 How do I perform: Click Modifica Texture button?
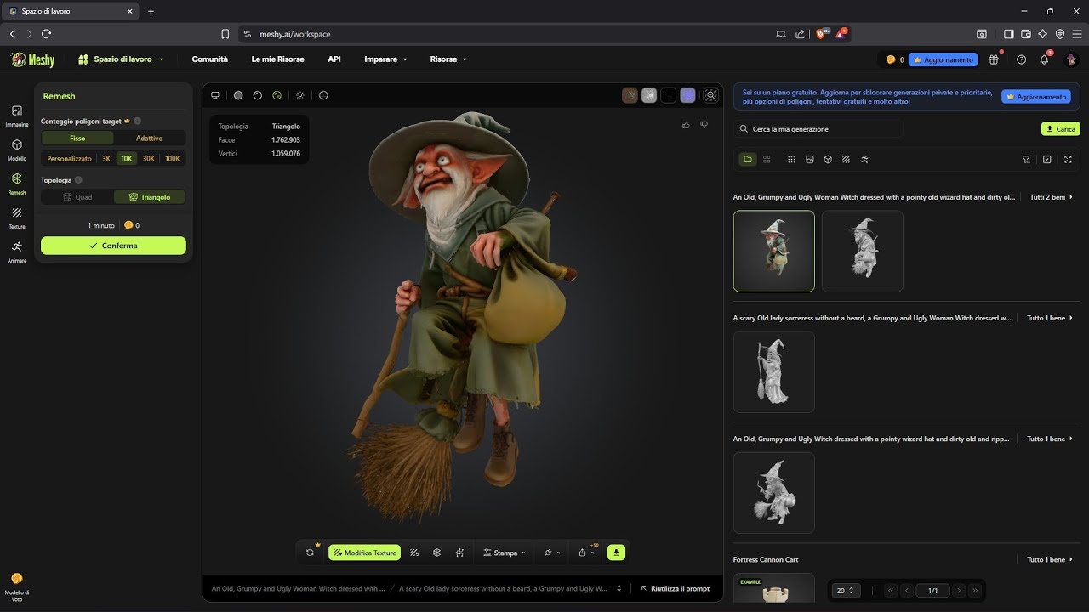[x=364, y=552]
